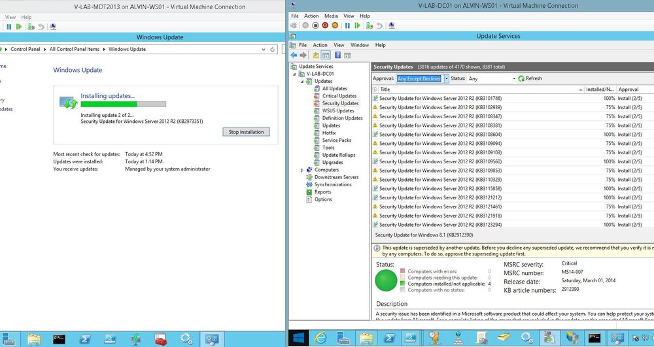This screenshot has width=654, height=347.
Task: Click the green Refresh icon beside Status filter
Action: point(521,78)
